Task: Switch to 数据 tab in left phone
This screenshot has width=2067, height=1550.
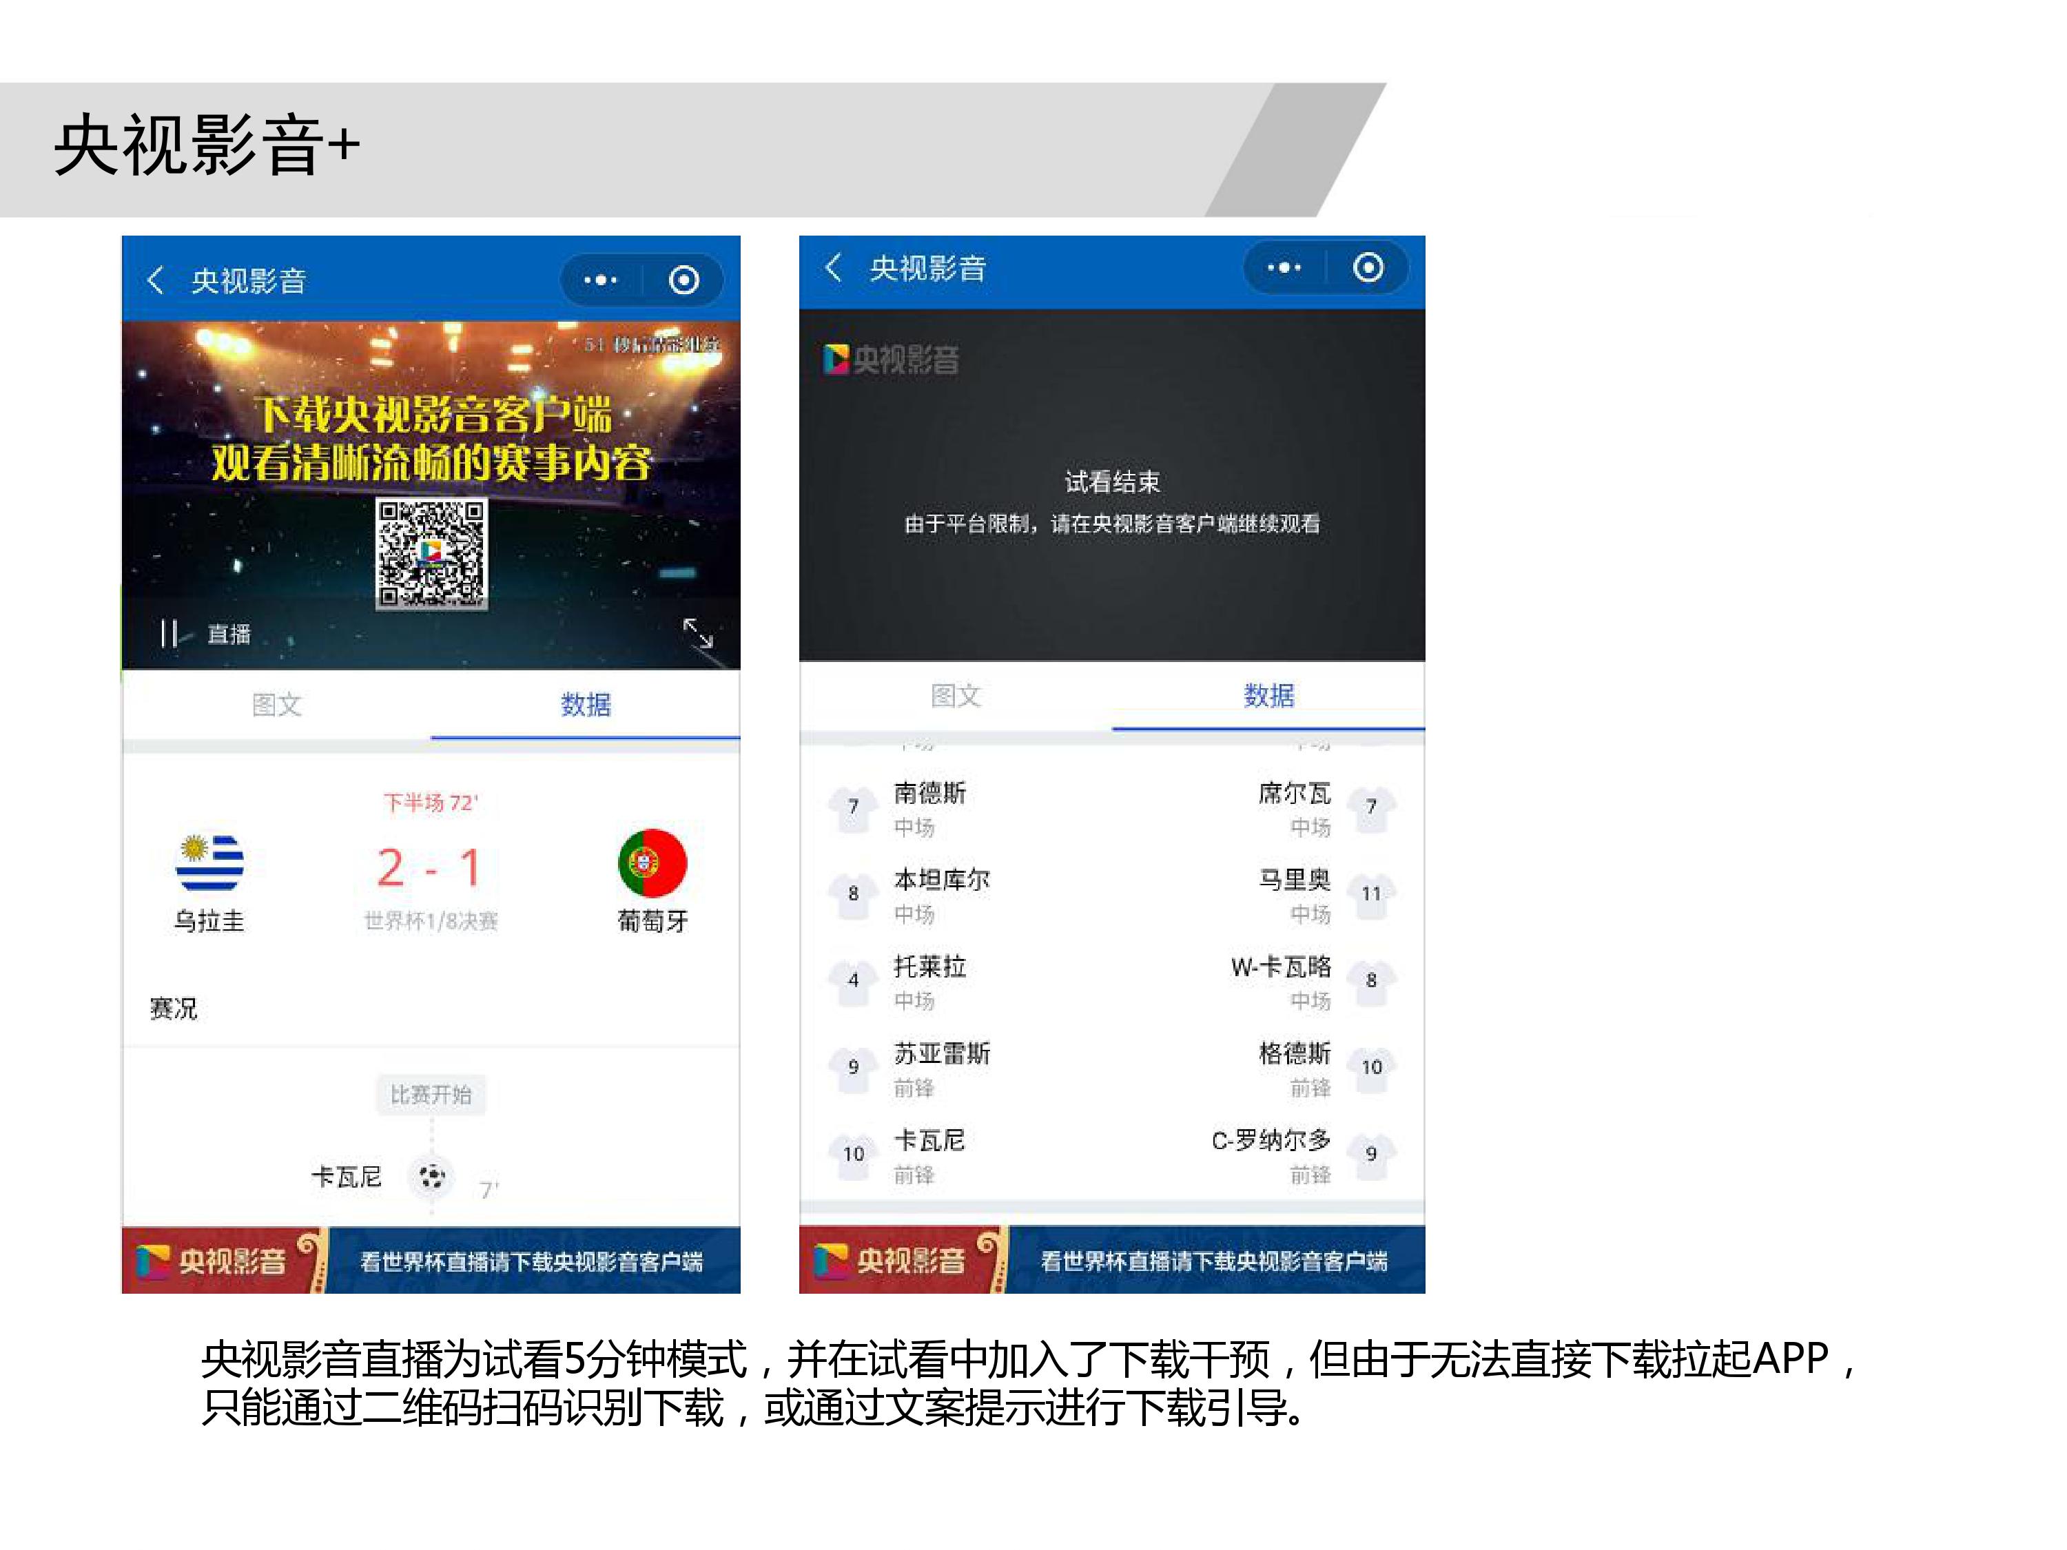Action: (586, 705)
